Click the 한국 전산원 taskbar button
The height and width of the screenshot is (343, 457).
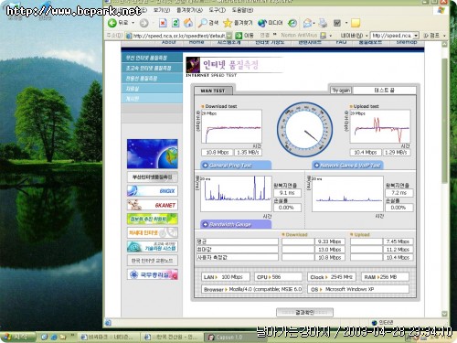coord(172,337)
